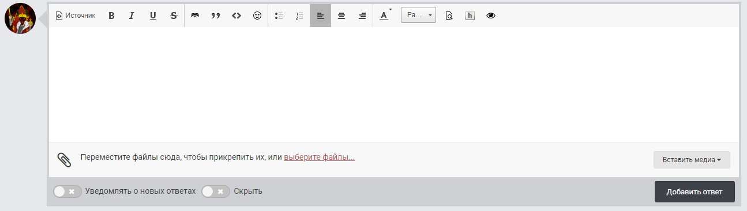Insert a code block

coord(237,16)
